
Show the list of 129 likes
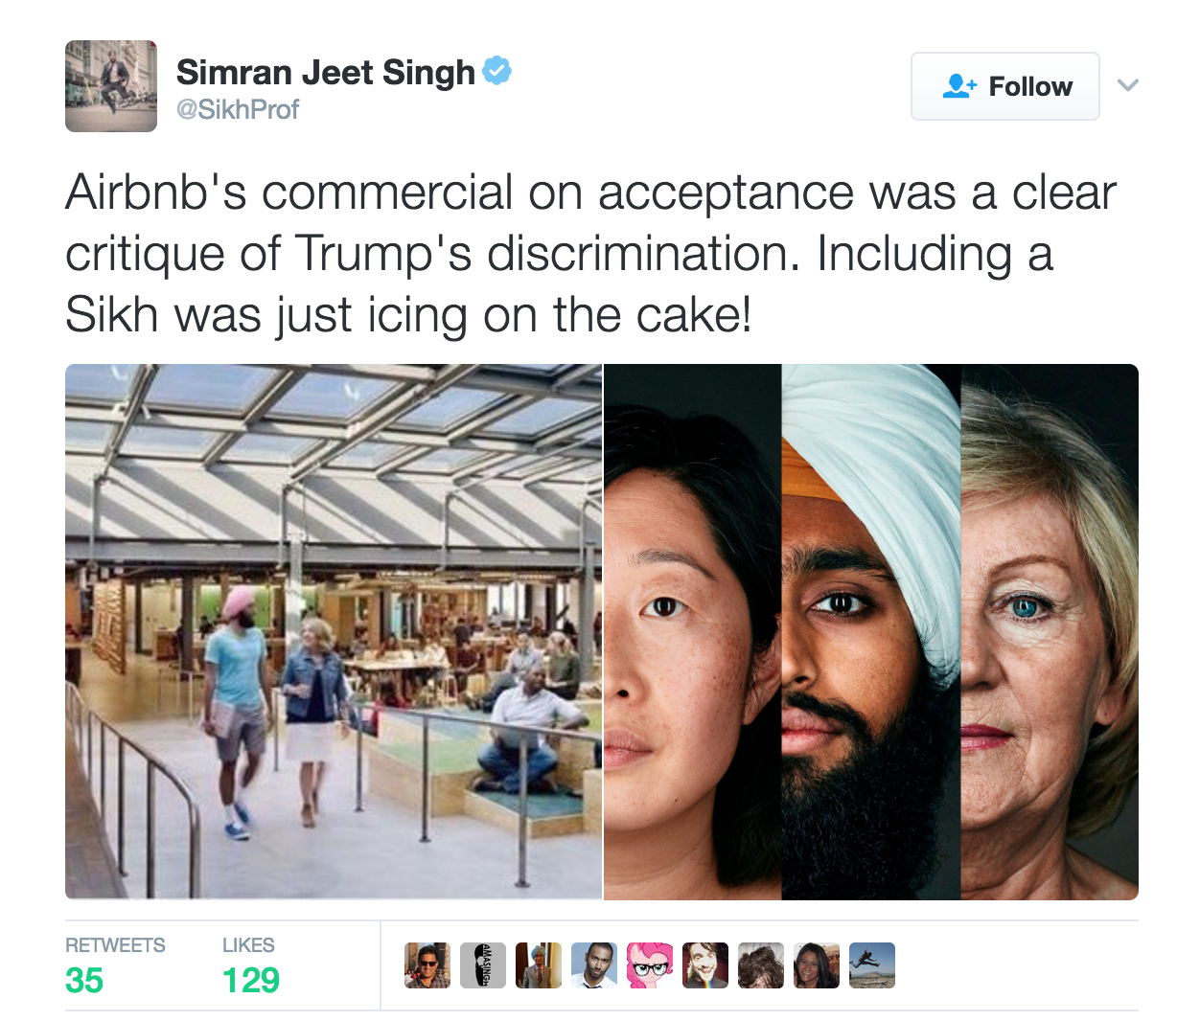click(x=251, y=965)
